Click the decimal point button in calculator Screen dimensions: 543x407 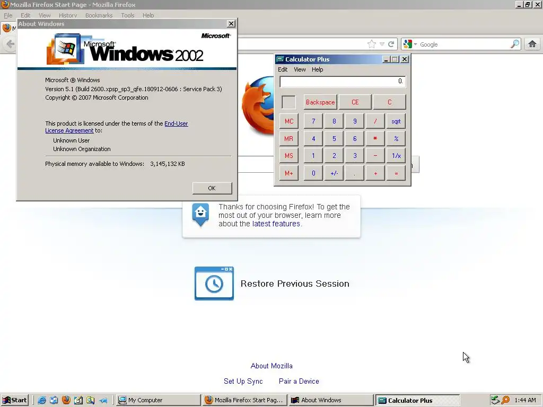355,173
